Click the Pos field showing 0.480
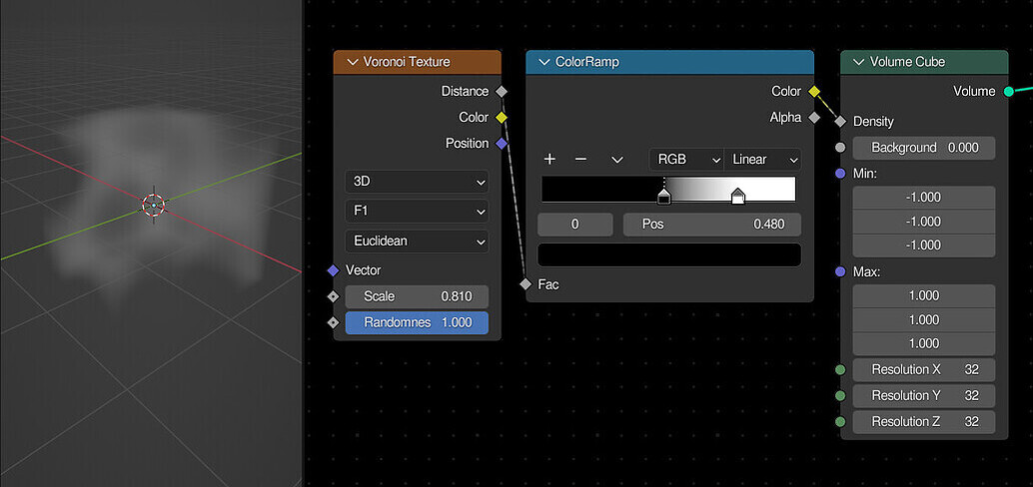The height and width of the screenshot is (487, 1033). [x=712, y=225]
